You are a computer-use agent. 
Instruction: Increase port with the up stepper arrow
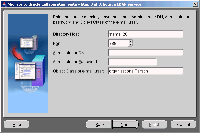[x=130, y=42]
